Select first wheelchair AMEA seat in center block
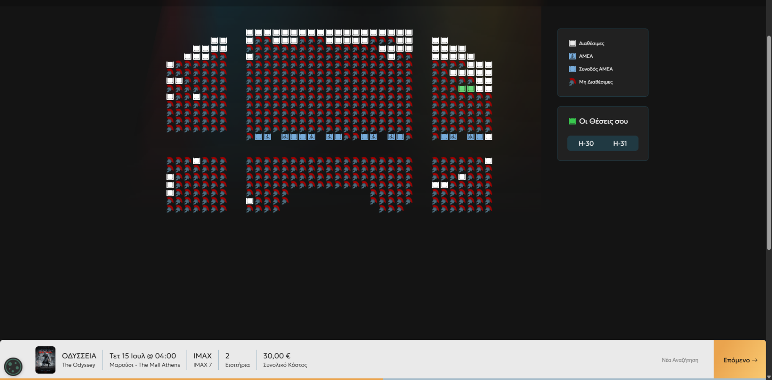Viewport: 772px width, 380px height. click(x=267, y=137)
